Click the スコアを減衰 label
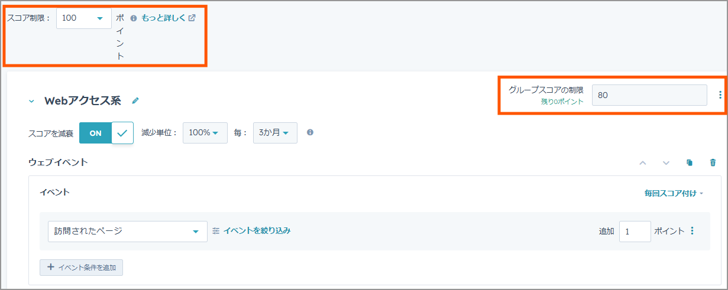The width and height of the screenshot is (728, 290). pos(51,133)
